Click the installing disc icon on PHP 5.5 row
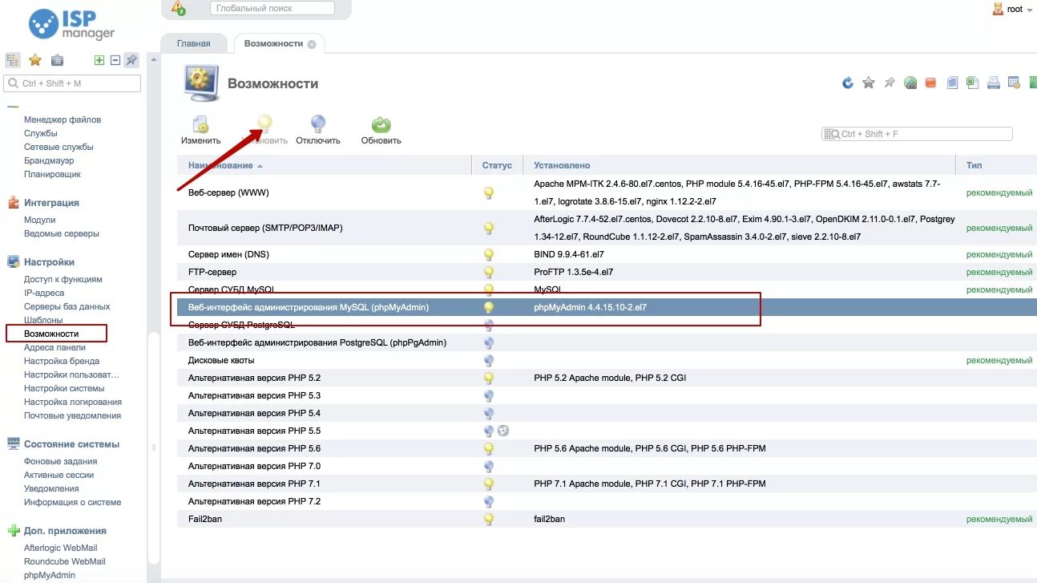 click(503, 431)
